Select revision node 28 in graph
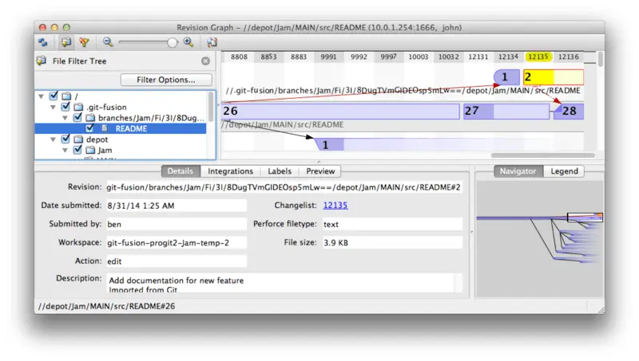The height and width of the screenshot is (361, 639). (570, 111)
